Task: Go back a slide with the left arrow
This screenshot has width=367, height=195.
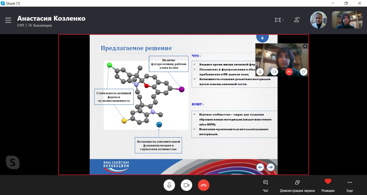Action: 260,167
